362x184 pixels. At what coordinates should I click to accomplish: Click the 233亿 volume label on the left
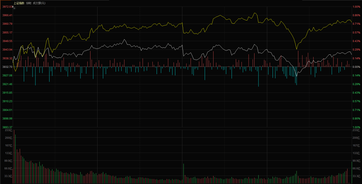(x=8, y=130)
